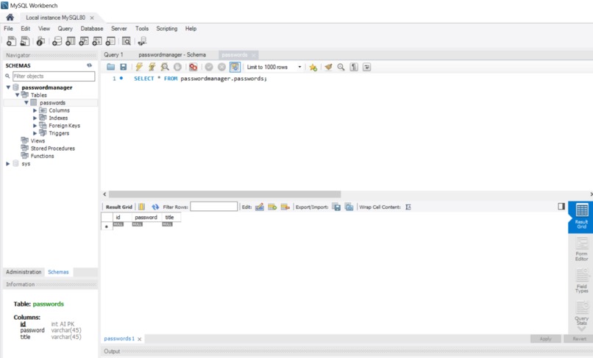Reconnect to DBMS icon
Viewport: 593px width, 358px height.
click(142, 41)
